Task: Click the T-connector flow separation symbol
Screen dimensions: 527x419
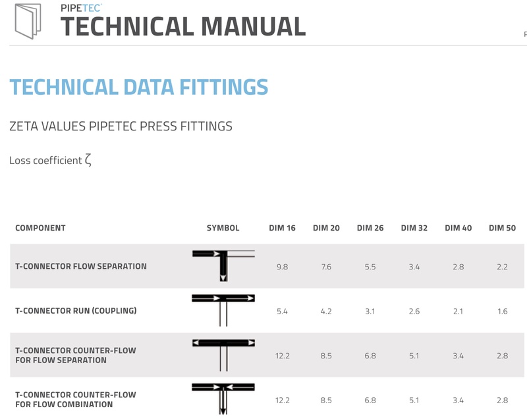Action: [x=223, y=265]
